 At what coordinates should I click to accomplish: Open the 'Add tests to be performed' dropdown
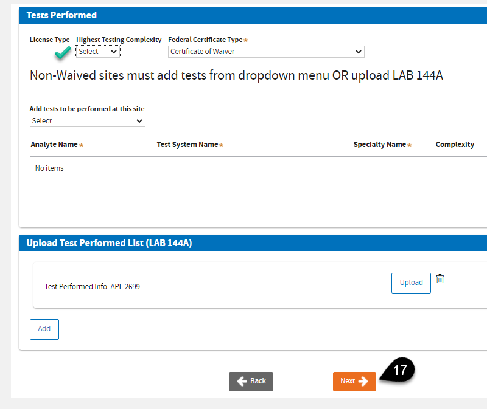point(88,121)
